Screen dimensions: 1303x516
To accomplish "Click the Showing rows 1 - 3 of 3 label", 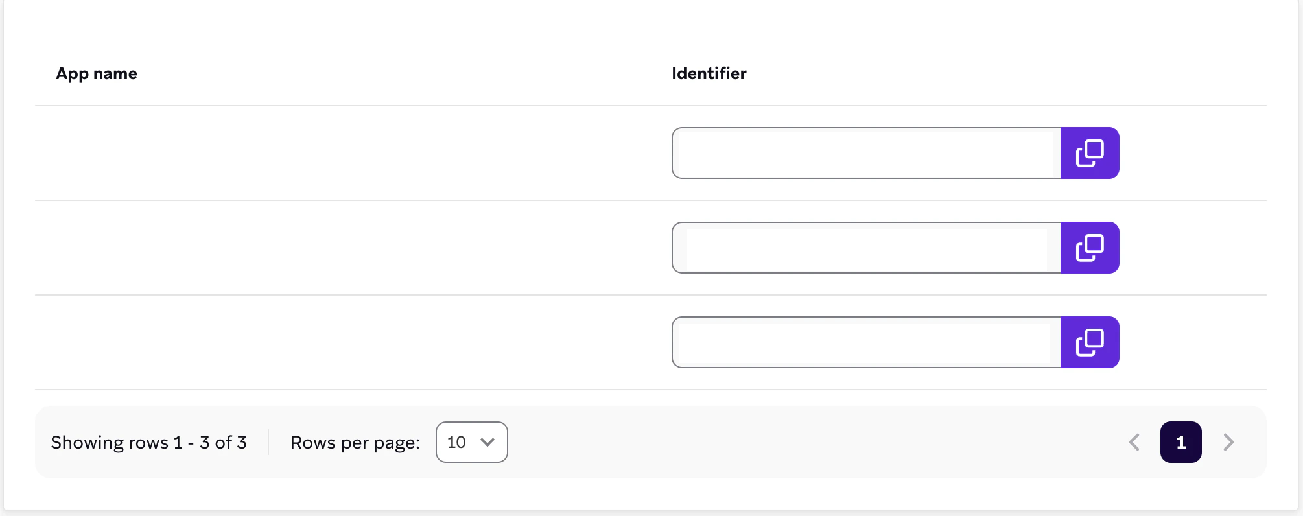I will [150, 442].
